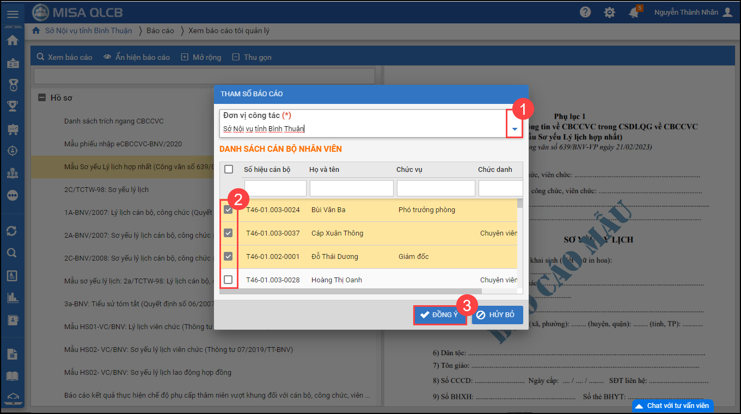Click the search magnifier icon in sidebar
741x414 pixels.
12,252
